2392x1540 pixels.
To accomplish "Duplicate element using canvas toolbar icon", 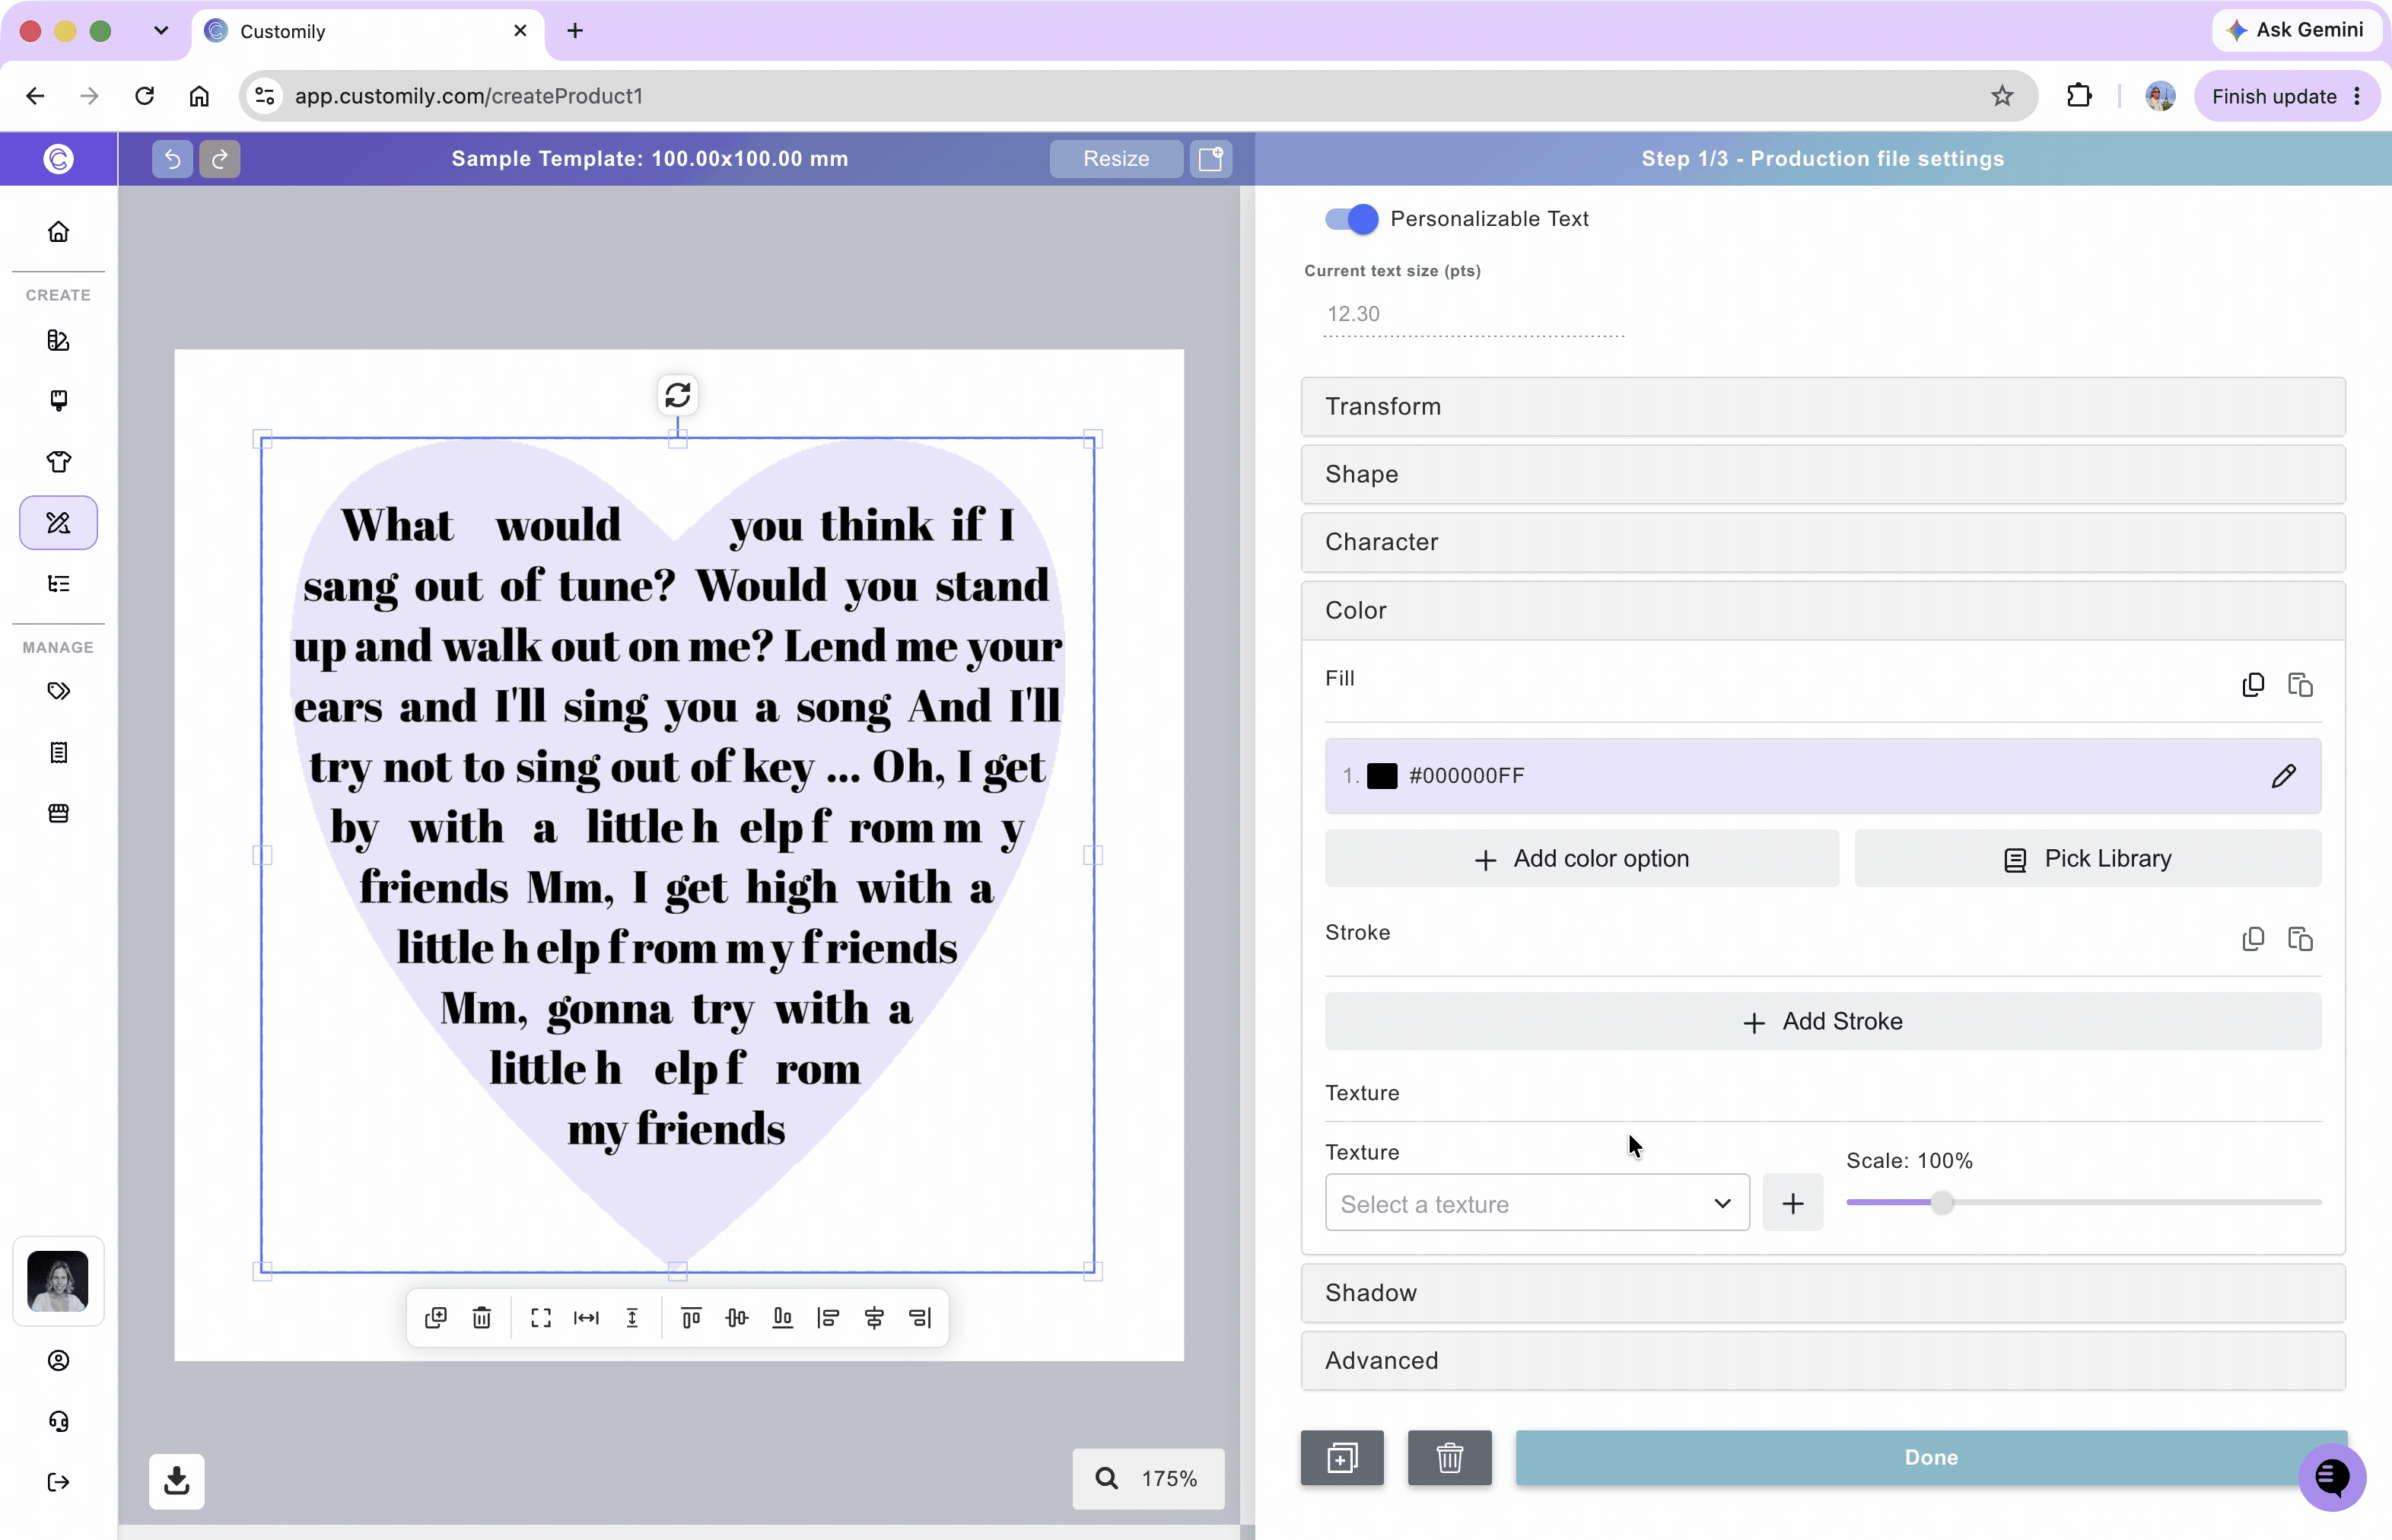I will point(436,1318).
